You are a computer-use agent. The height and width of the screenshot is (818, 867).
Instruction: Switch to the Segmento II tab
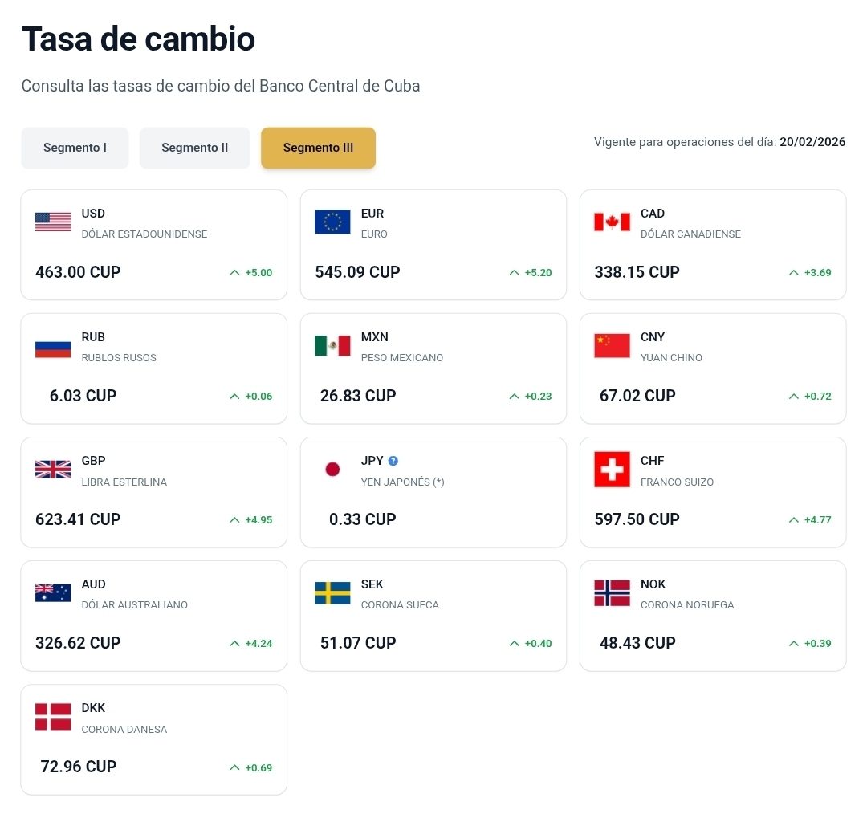194,148
